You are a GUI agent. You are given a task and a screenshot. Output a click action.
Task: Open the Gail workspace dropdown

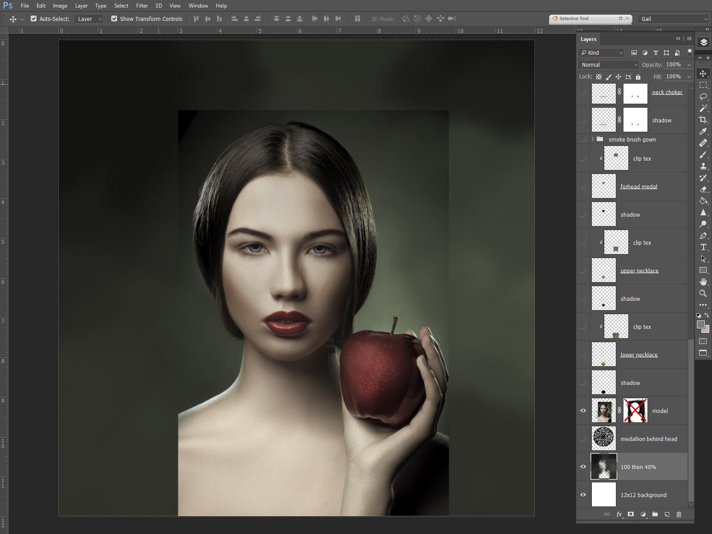pos(673,19)
